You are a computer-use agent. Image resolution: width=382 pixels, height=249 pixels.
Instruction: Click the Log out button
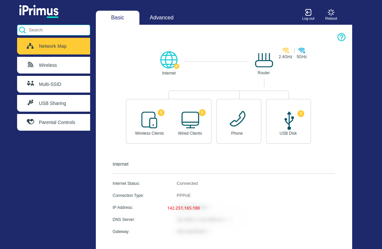(308, 15)
